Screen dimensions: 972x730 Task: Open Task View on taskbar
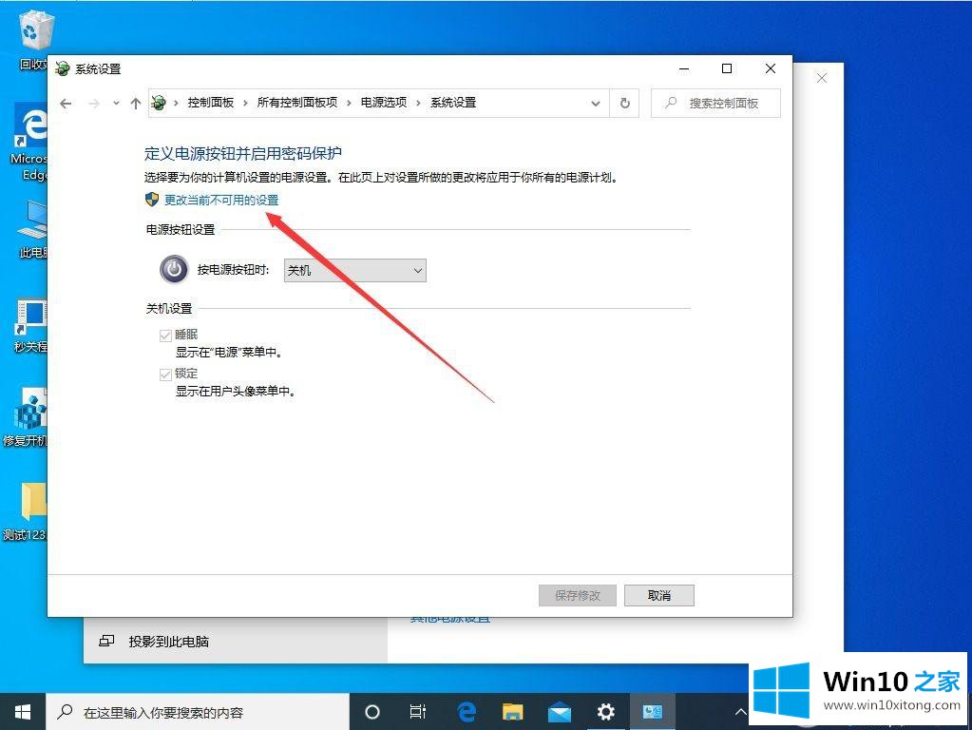(418, 712)
